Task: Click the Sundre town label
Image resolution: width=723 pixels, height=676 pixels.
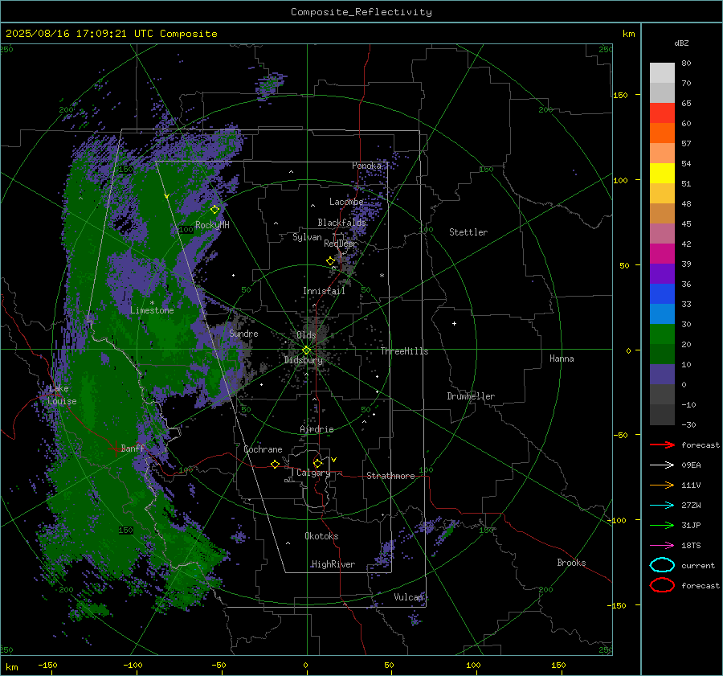Action: 243,334
